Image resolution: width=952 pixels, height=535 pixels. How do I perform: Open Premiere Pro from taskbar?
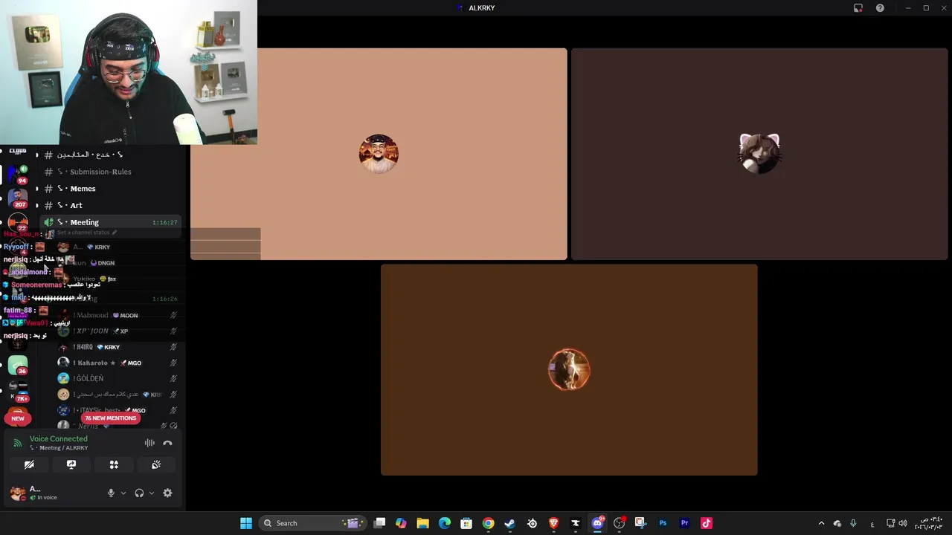[684, 523]
